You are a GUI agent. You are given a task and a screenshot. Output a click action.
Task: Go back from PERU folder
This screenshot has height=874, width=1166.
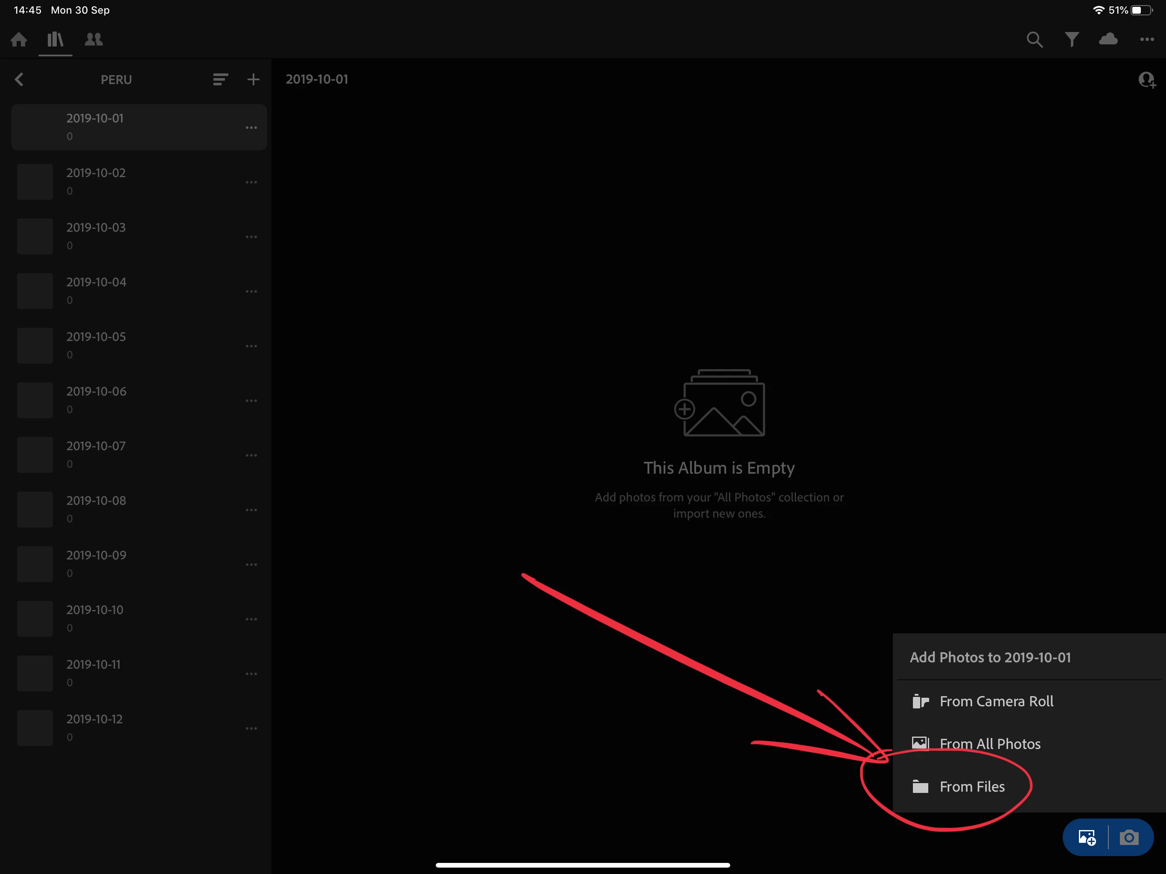[x=20, y=80]
